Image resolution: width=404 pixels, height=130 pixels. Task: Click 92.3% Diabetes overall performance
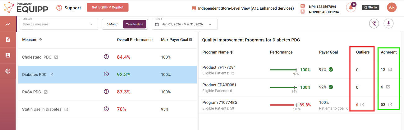(124, 74)
